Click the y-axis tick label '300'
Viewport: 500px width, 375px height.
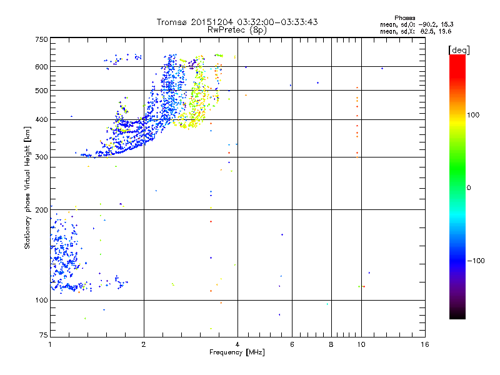pos(41,157)
